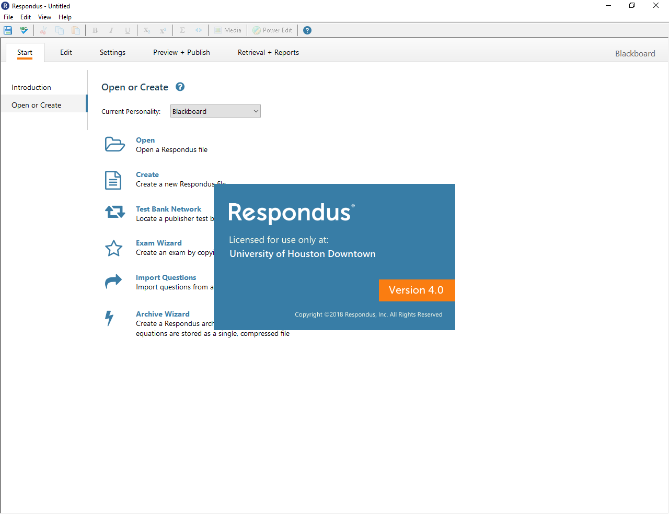Click 'Licensed for use only at:' text
669x514 pixels.
[279, 240]
